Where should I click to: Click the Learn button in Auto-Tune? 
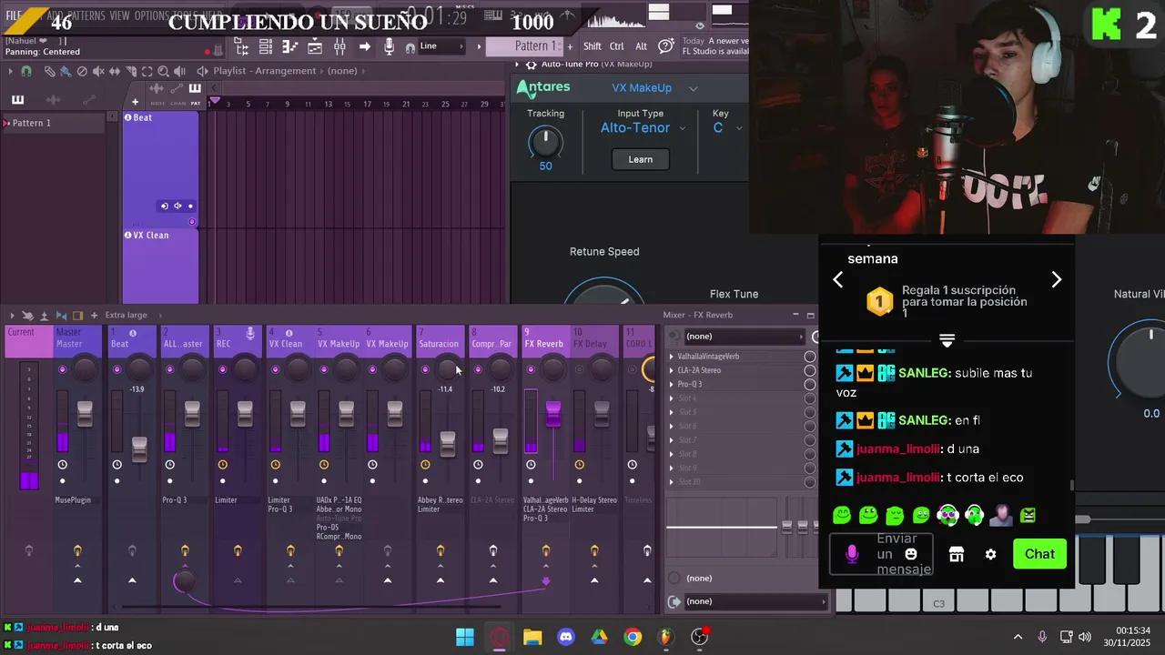coord(641,159)
